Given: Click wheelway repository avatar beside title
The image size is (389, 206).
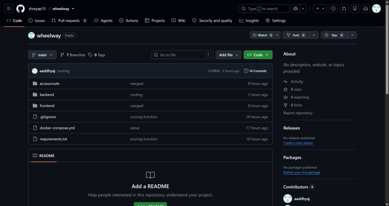Looking at the screenshot, I should pos(31,35).
